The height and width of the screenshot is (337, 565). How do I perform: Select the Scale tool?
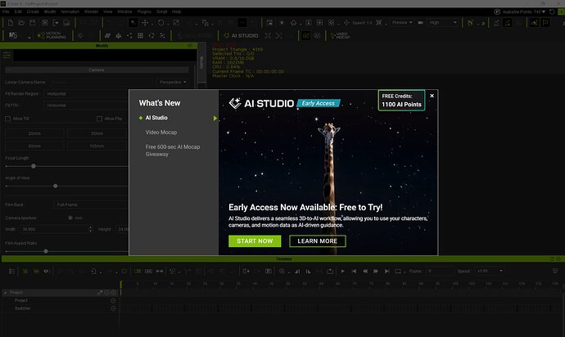click(x=176, y=23)
